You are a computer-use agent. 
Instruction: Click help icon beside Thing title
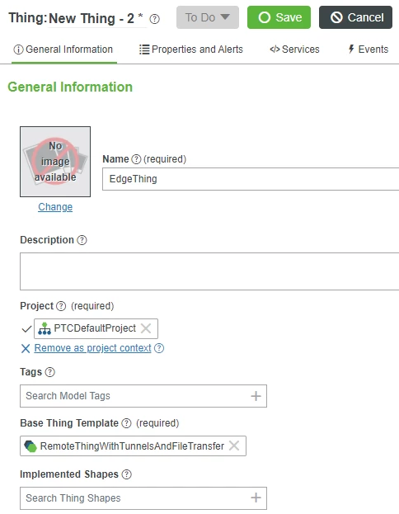tap(155, 19)
